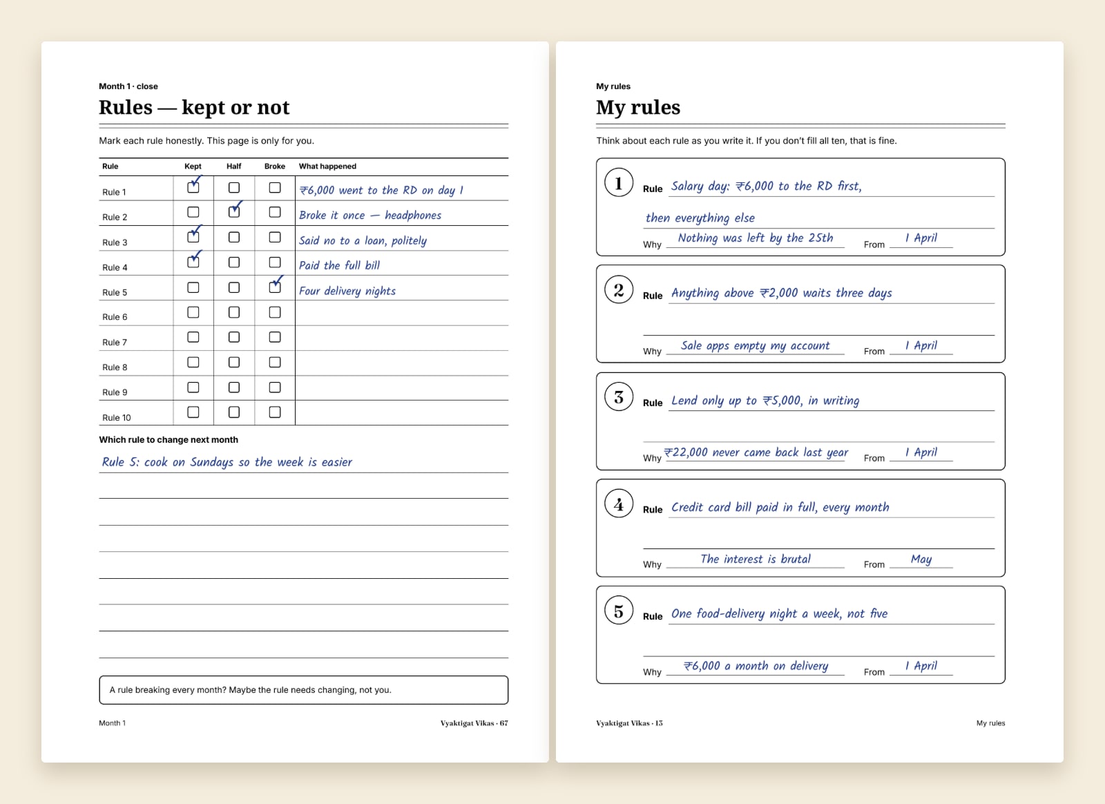Tick the Kept checkbox for Rule 1
Image resolution: width=1105 pixels, height=804 pixels.
[193, 187]
